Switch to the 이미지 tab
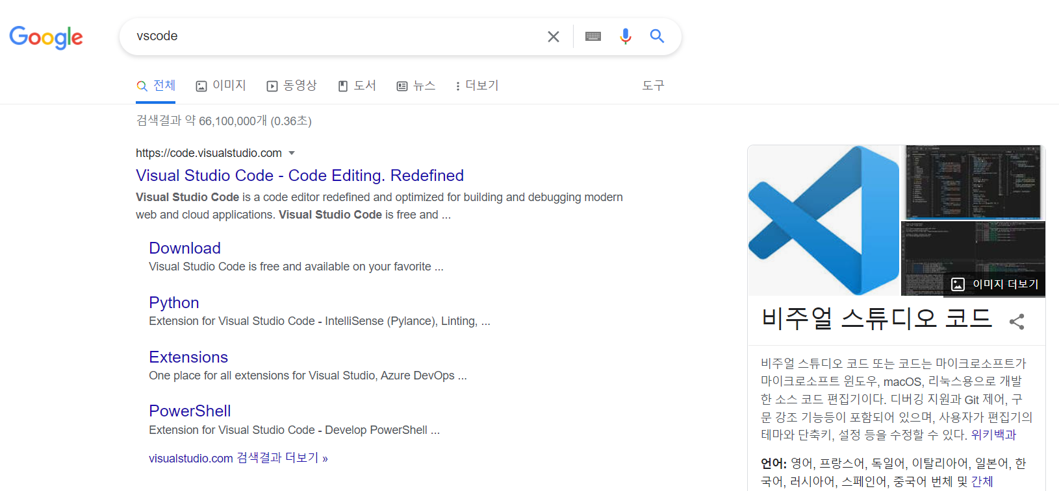The height and width of the screenshot is (491, 1059). (221, 86)
